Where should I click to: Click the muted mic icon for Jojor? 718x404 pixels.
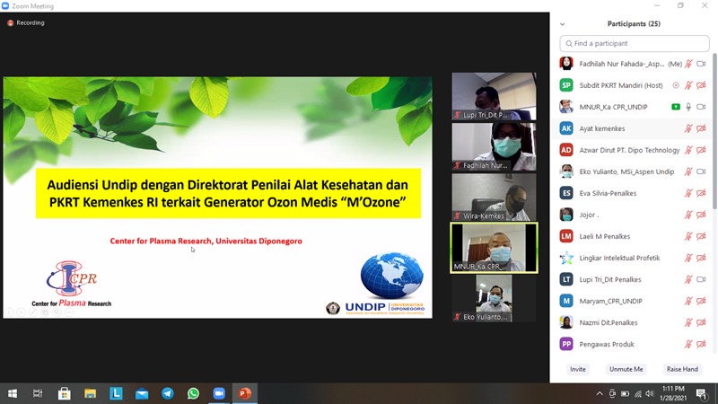pyautogui.click(x=688, y=215)
